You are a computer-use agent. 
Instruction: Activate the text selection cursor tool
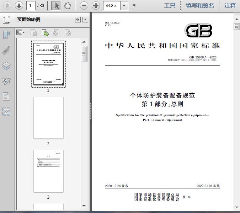56,6
